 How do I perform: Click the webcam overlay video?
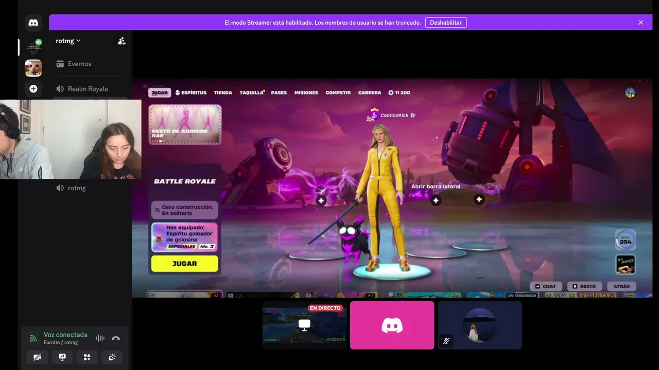click(71, 139)
